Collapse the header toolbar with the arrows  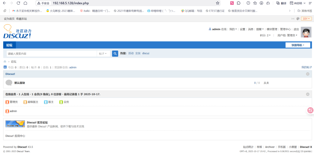[293, 19]
